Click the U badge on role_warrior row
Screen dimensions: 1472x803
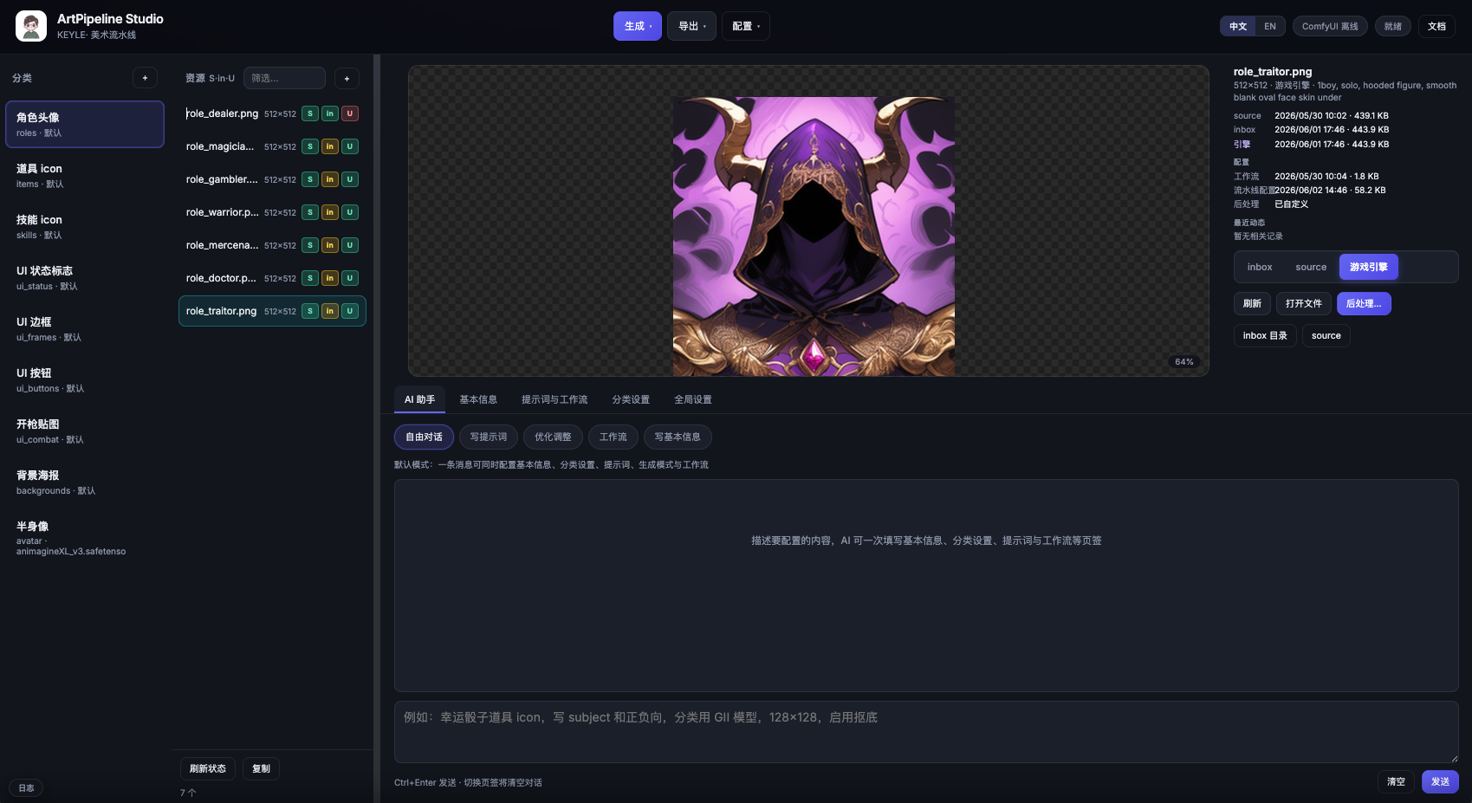[x=350, y=212]
